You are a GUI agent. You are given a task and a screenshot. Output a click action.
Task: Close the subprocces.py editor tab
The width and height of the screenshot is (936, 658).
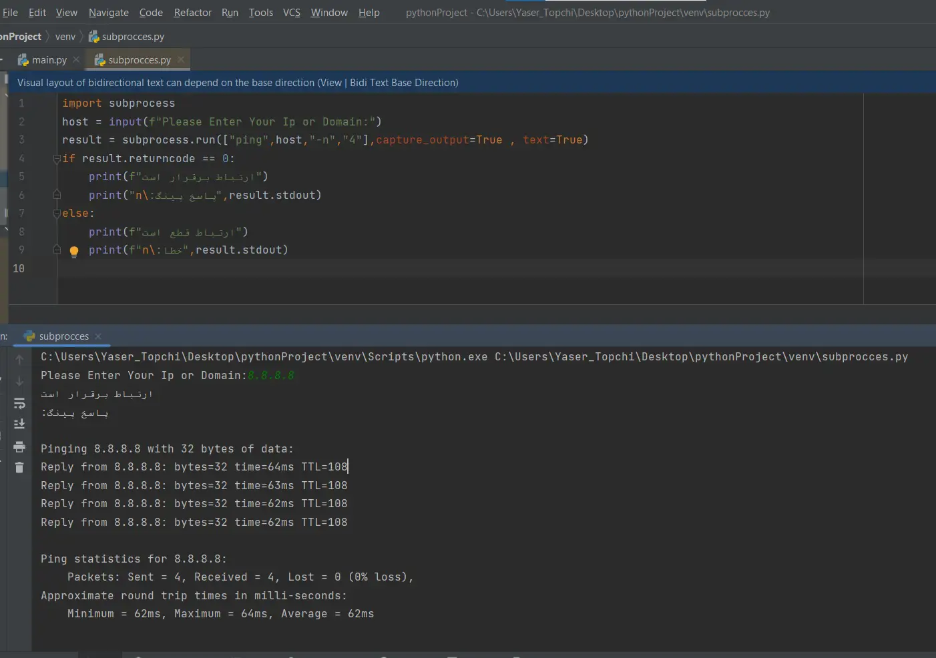coord(181,59)
